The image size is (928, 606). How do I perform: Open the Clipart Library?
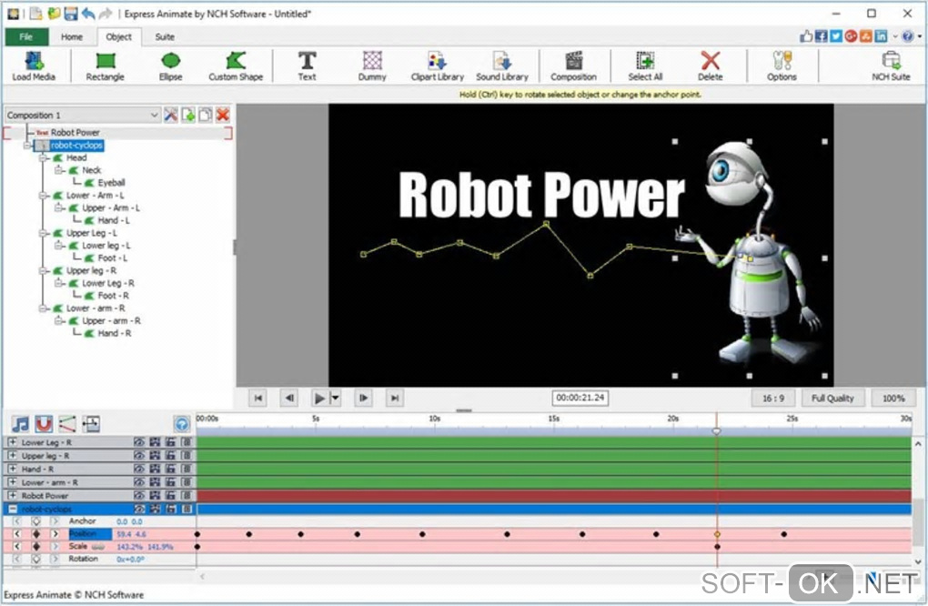point(438,66)
